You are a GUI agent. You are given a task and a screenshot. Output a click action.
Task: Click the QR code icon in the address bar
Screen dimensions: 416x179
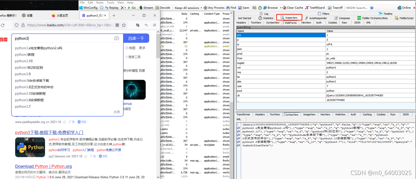[117, 25]
